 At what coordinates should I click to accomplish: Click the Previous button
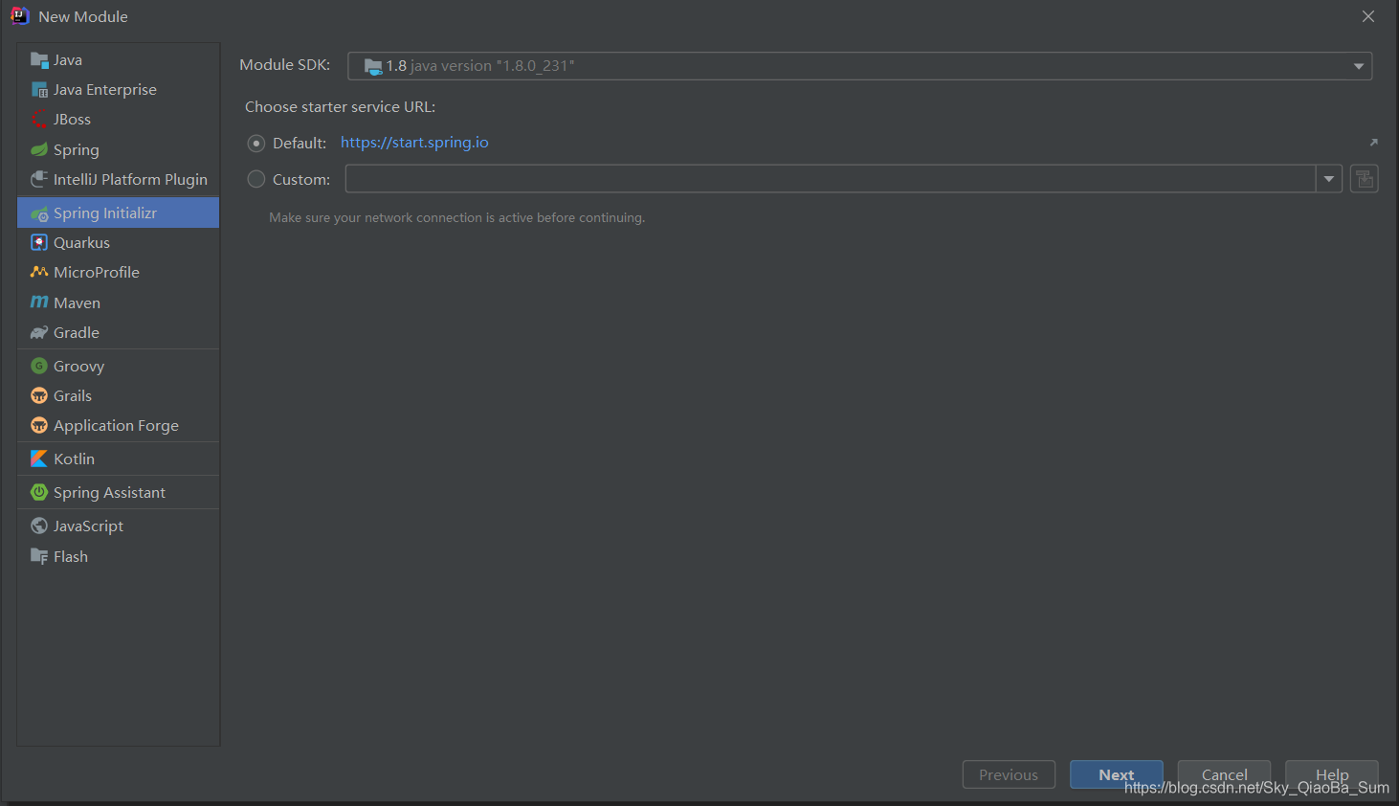[1009, 774]
